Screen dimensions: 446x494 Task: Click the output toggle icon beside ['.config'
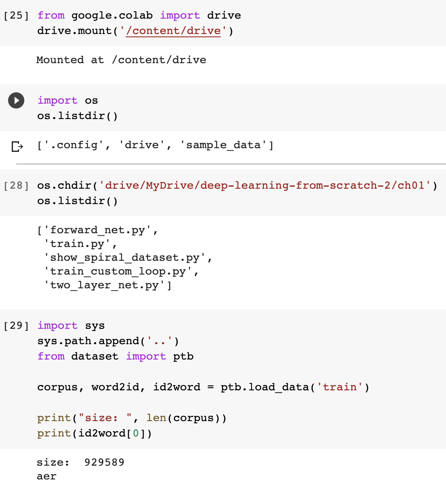point(17,146)
